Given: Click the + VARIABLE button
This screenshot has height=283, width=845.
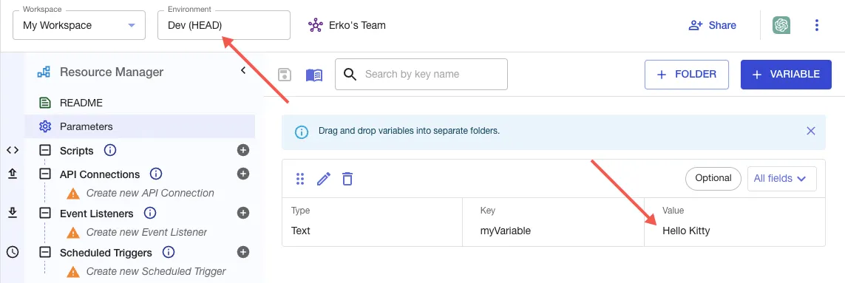Looking at the screenshot, I should click(x=787, y=75).
